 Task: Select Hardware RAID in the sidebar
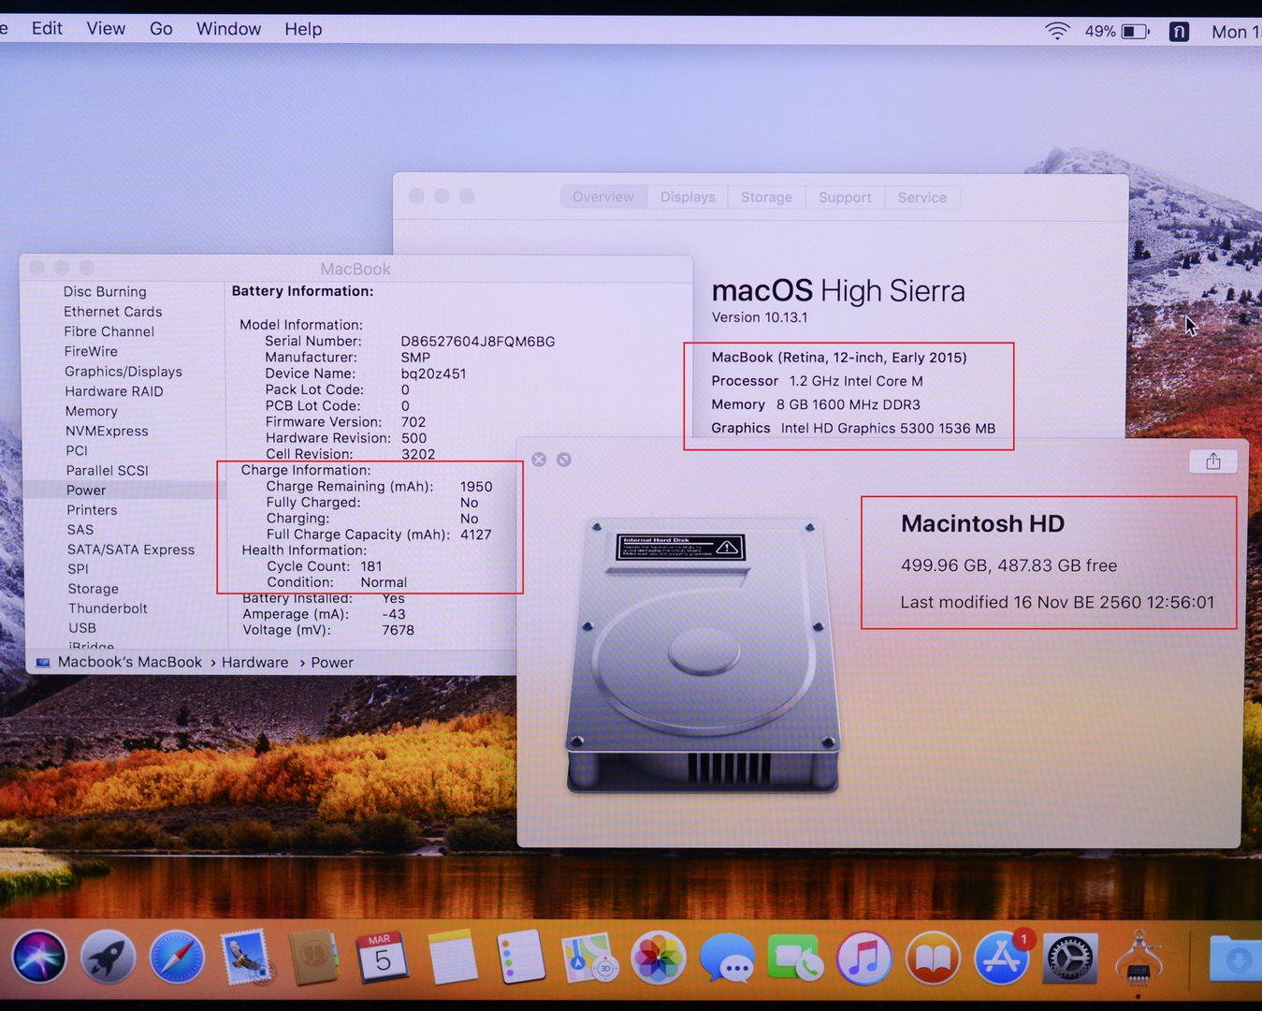coord(114,391)
